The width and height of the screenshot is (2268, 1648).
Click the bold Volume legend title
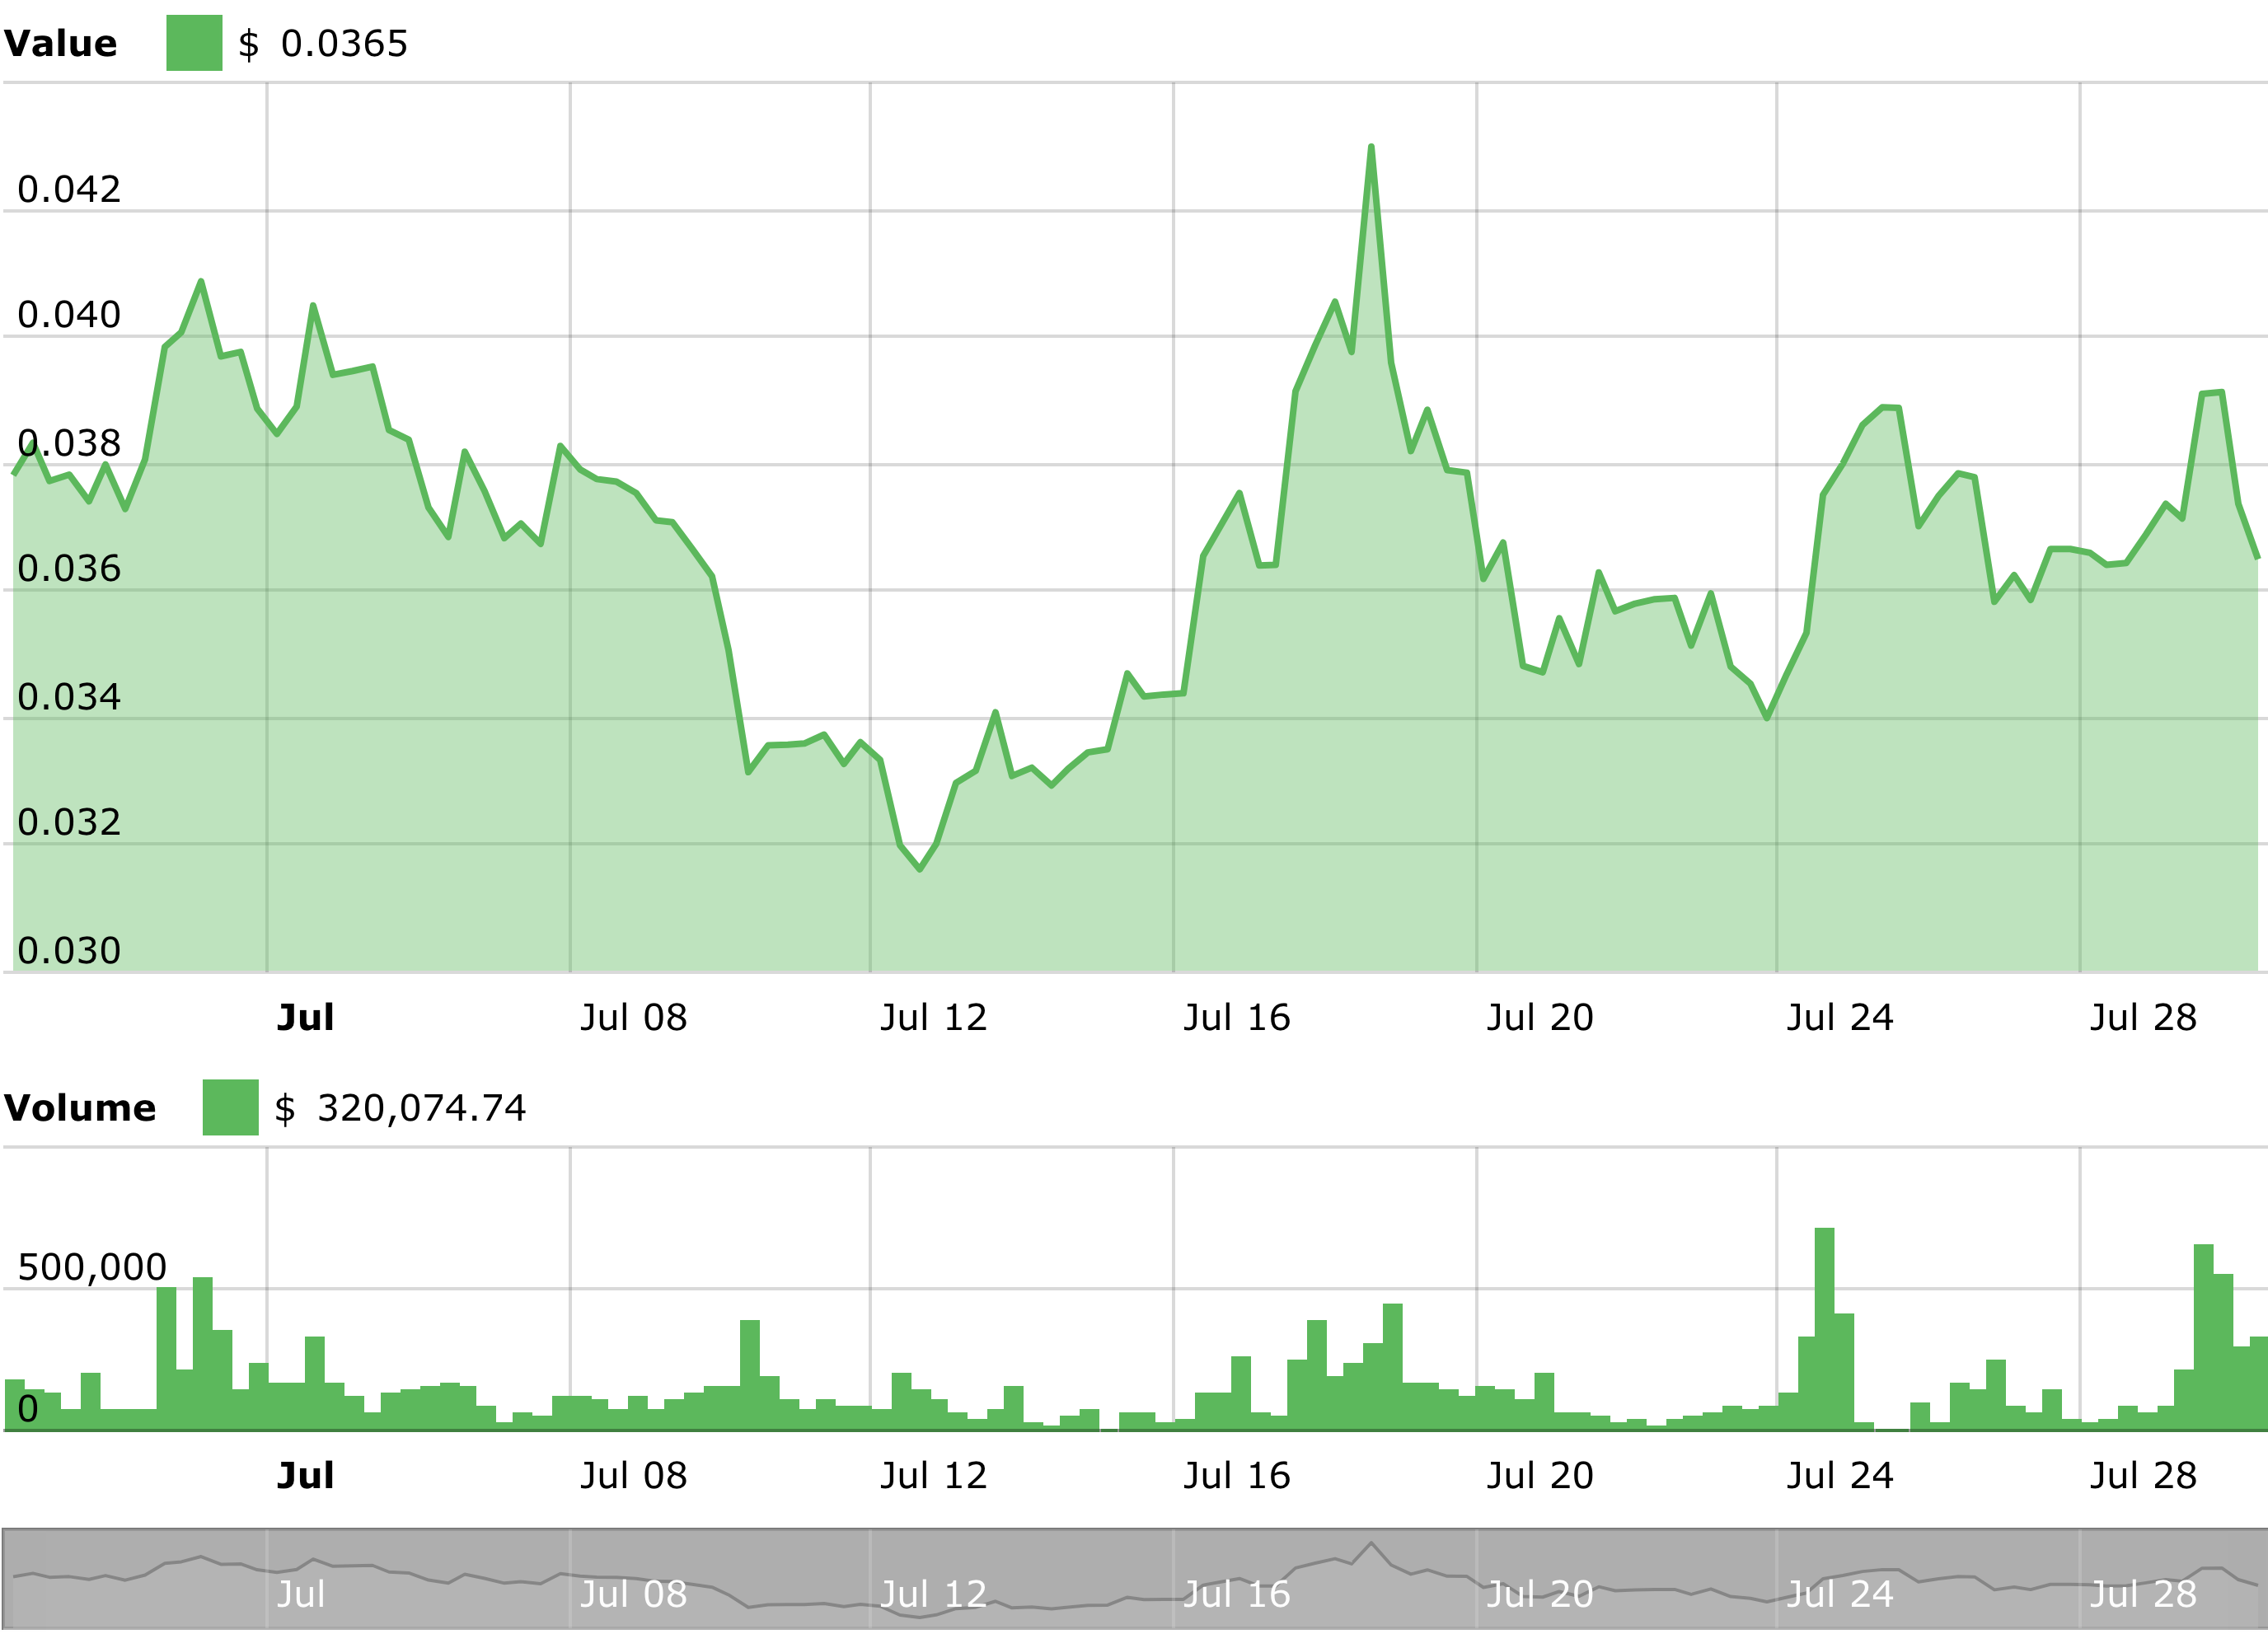point(79,1108)
